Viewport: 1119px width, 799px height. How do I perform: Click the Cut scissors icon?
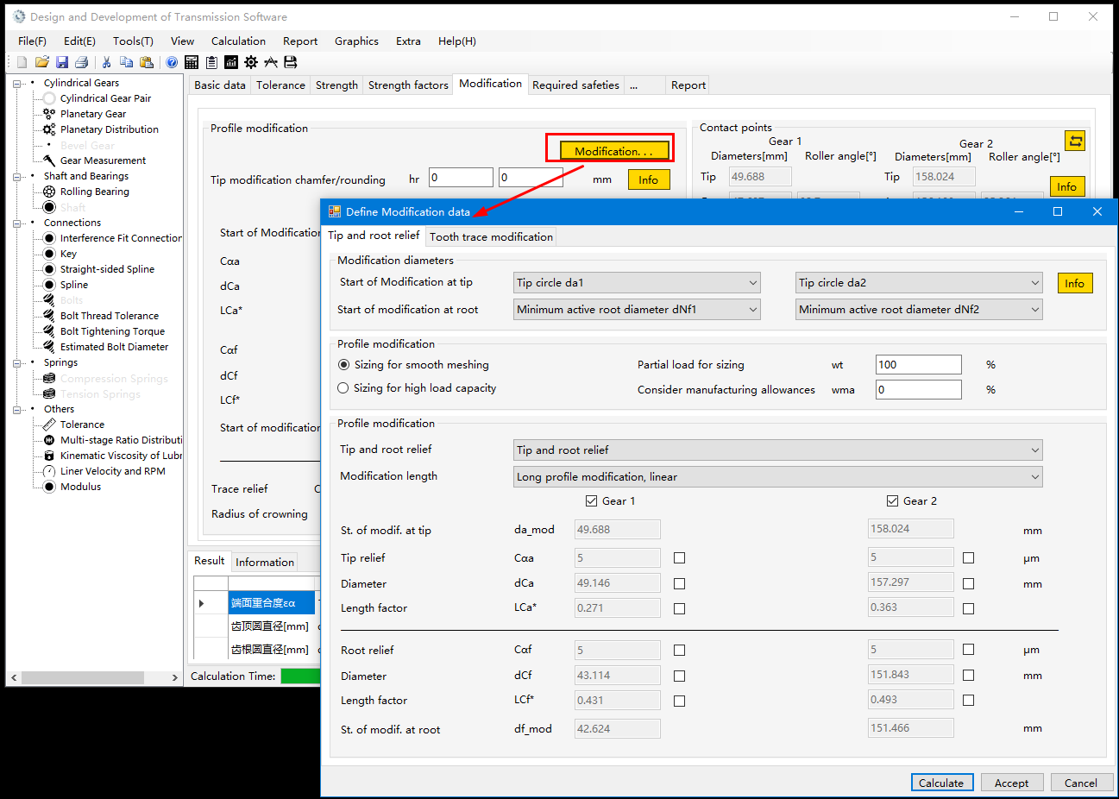tap(106, 62)
